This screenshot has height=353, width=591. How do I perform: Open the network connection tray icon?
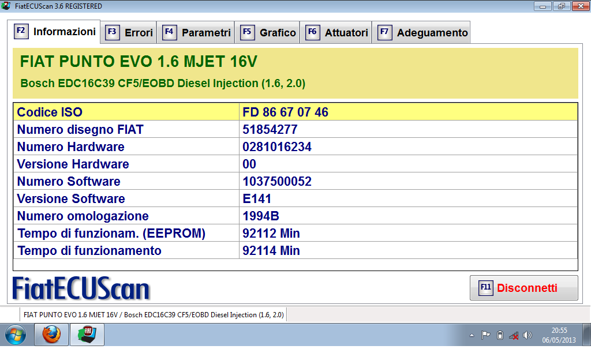(x=513, y=335)
